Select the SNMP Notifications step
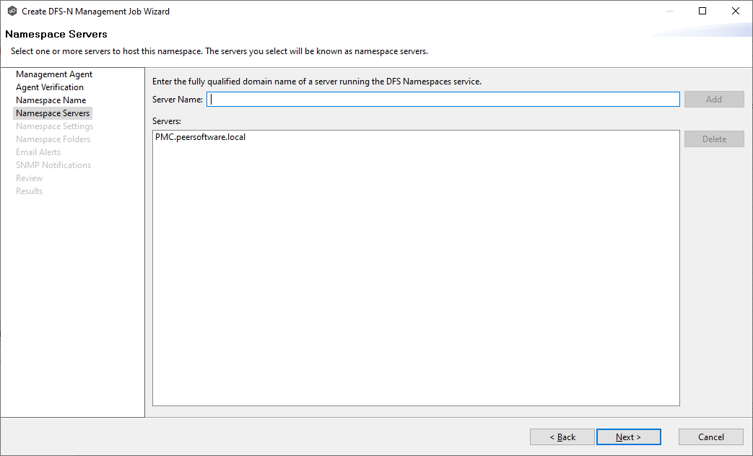The height and width of the screenshot is (456, 753). [x=53, y=165]
